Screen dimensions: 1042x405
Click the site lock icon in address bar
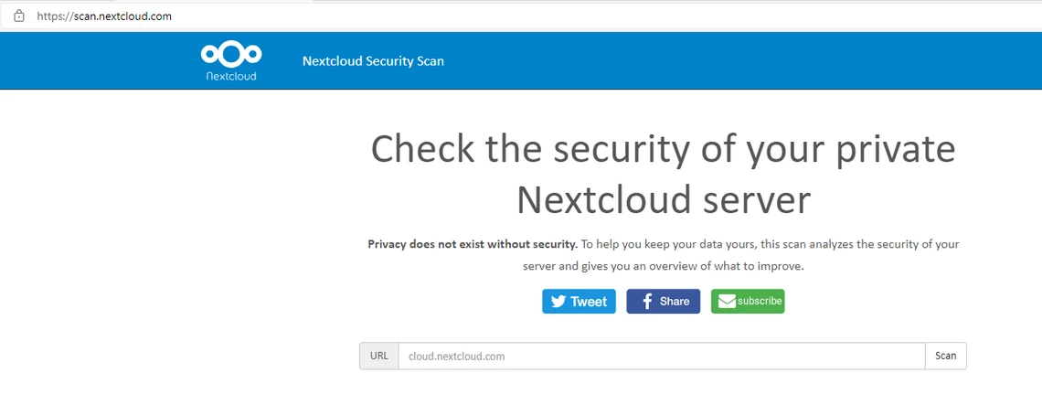point(18,16)
